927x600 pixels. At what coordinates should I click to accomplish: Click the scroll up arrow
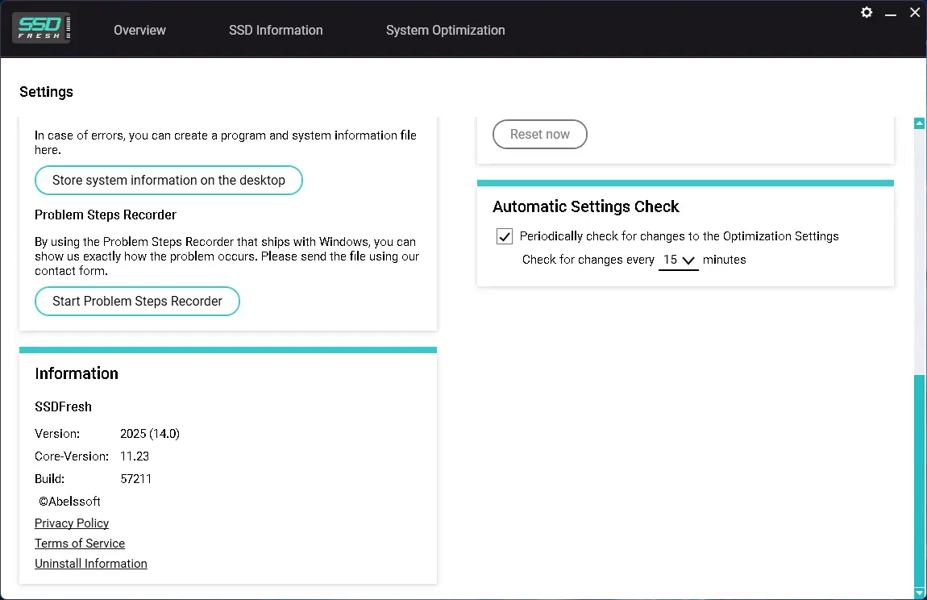919,123
